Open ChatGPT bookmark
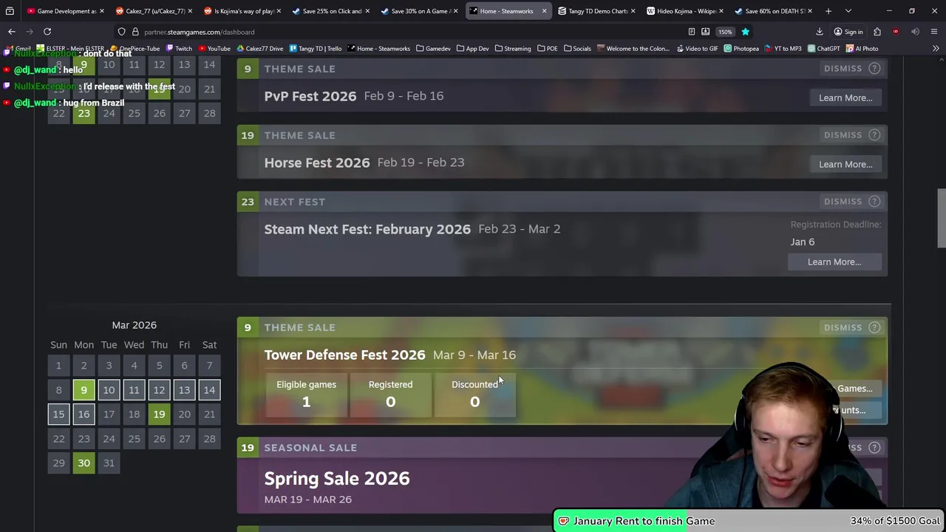Screen dimensions: 946x532 click(824, 49)
